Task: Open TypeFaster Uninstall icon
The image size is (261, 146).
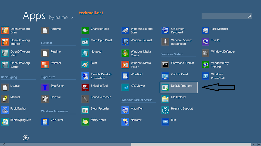Action: pos(45,99)
